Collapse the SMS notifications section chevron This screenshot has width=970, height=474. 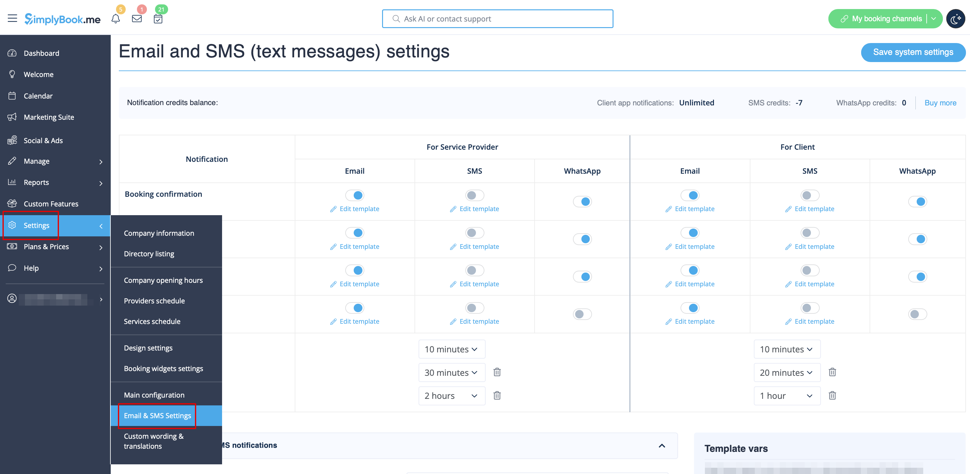(662, 445)
